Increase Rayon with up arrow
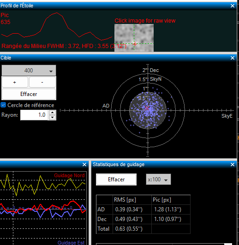The width and height of the screenshot is (239, 245). 53,113
